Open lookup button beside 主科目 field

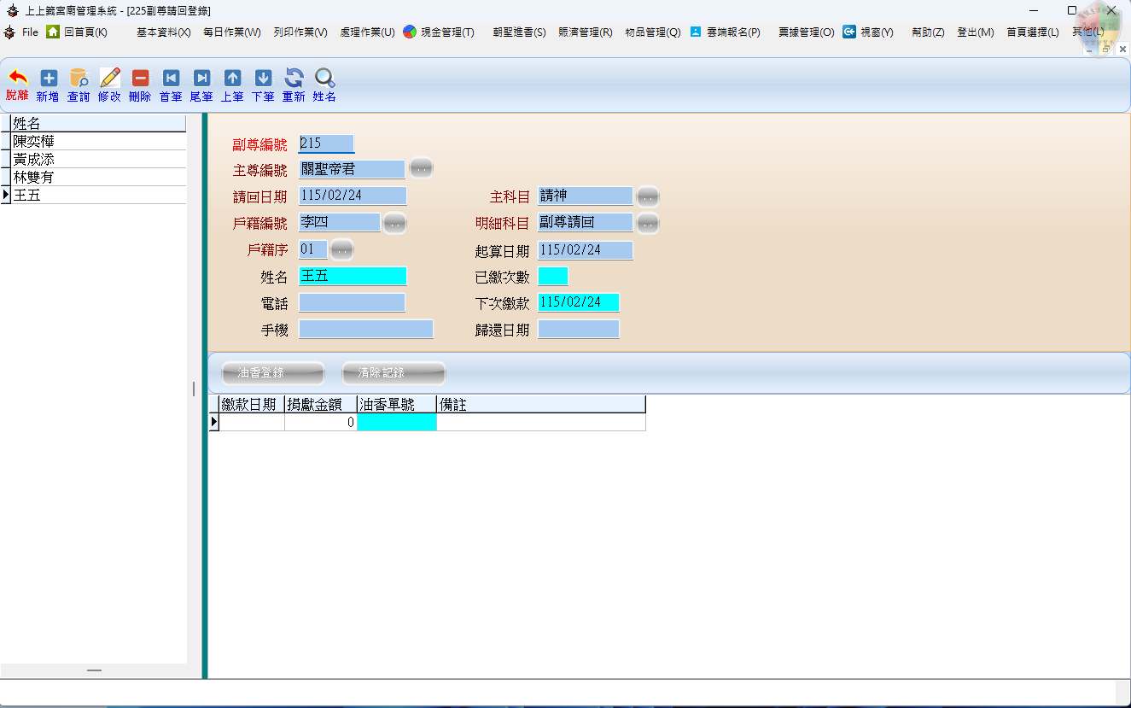pyautogui.click(x=648, y=197)
